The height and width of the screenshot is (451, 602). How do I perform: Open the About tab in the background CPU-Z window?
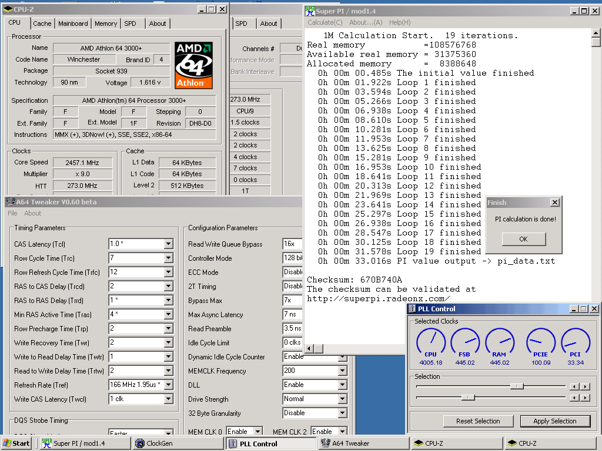(268, 23)
